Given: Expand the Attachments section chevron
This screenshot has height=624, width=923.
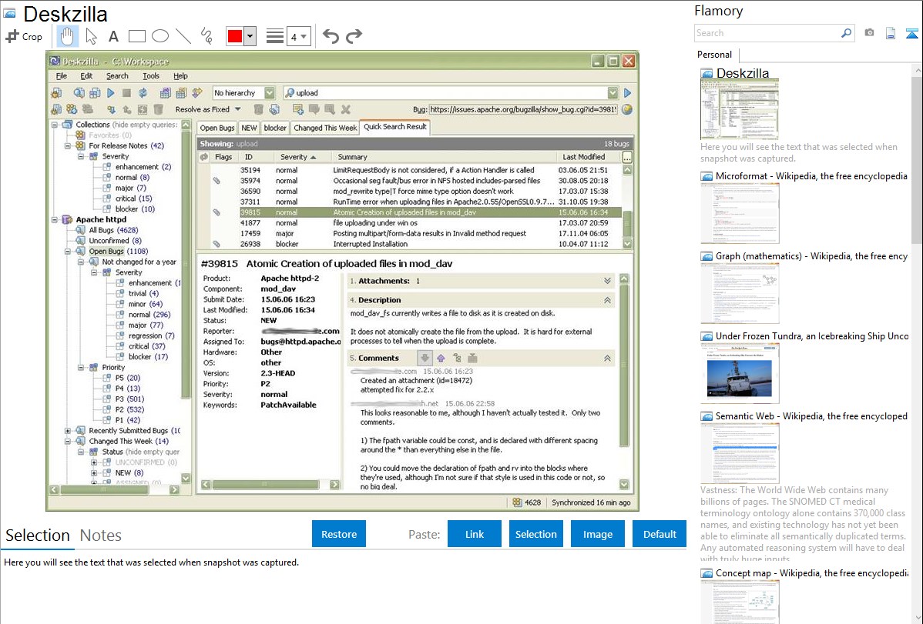Looking at the screenshot, I should [607, 281].
